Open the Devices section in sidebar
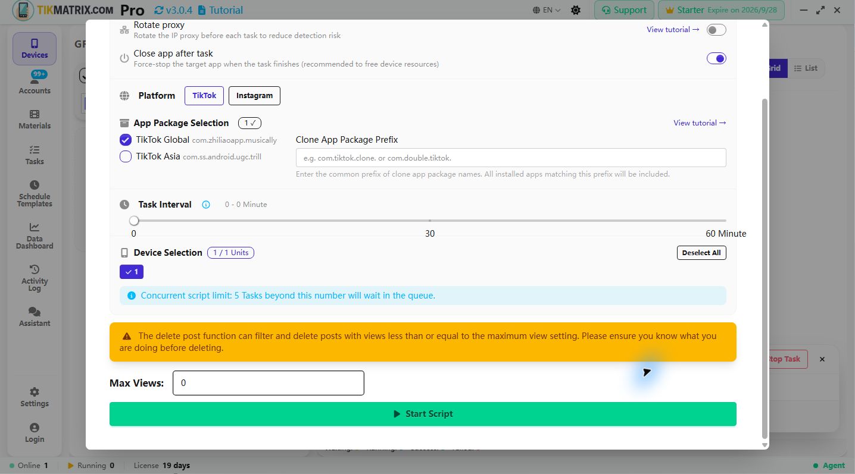Screen dimensions: 855x474 click(35, 49)
